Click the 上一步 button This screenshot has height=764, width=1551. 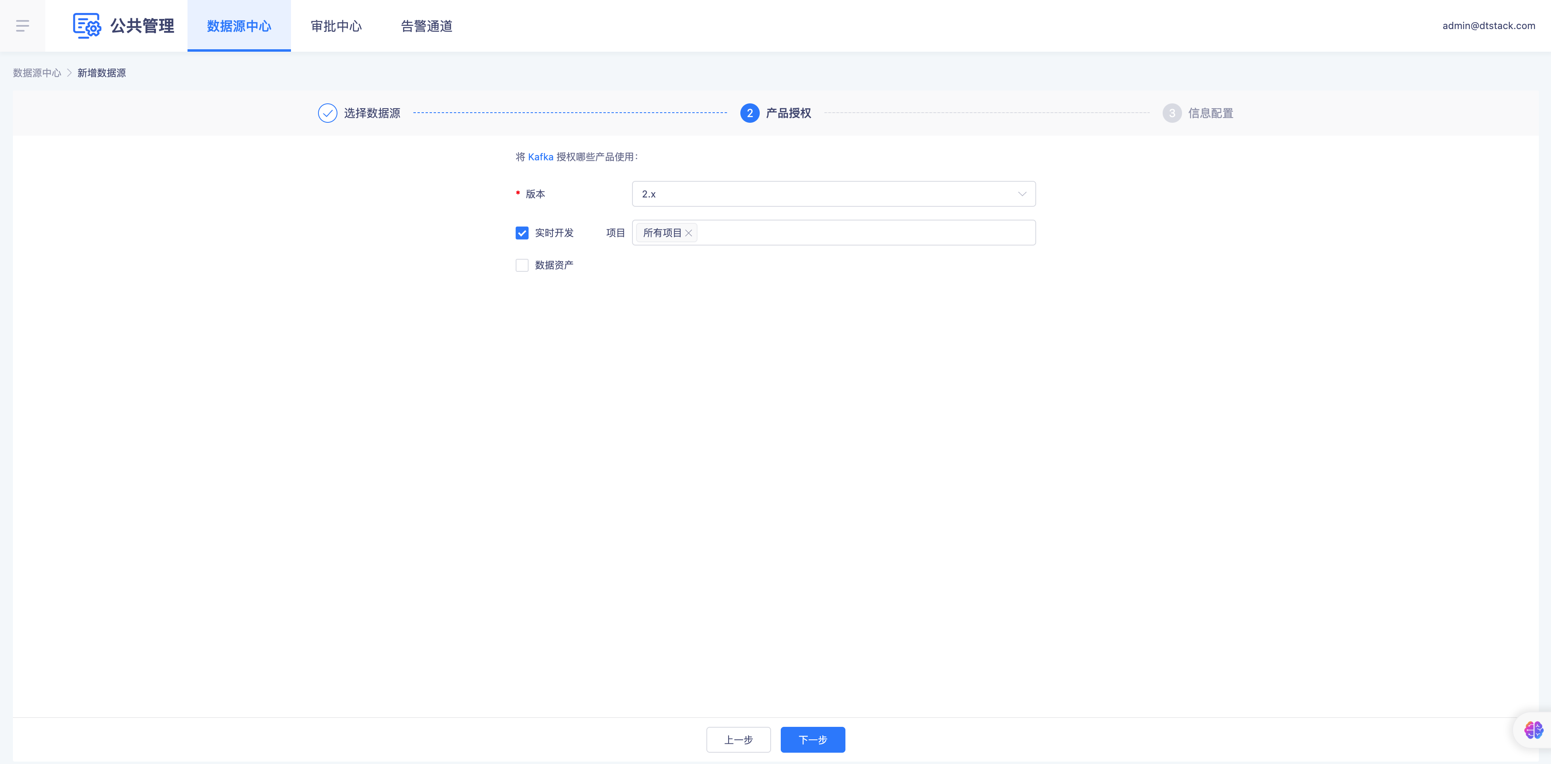(738, 739)
